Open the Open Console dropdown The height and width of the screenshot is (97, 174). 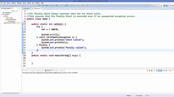[x=172, y=71]
